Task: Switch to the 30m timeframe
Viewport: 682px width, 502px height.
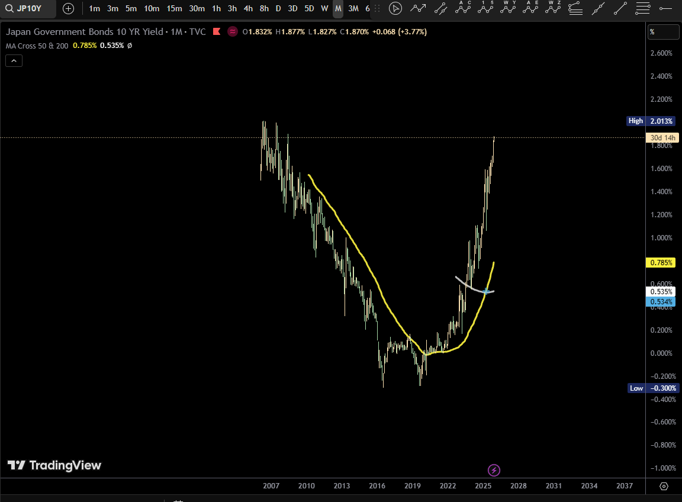Action: coord(197,8)
